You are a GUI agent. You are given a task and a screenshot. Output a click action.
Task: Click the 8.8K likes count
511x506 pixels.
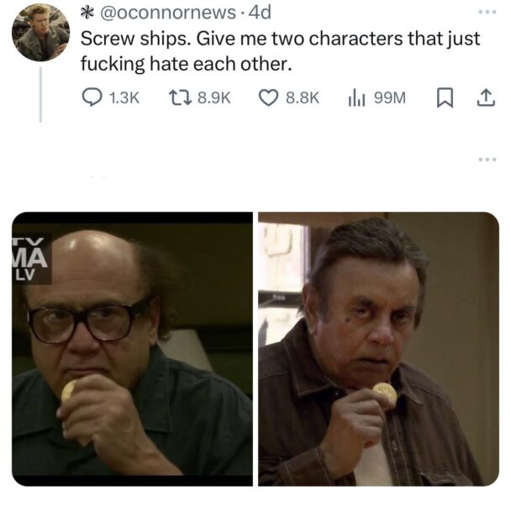click(x=302, y=98)
